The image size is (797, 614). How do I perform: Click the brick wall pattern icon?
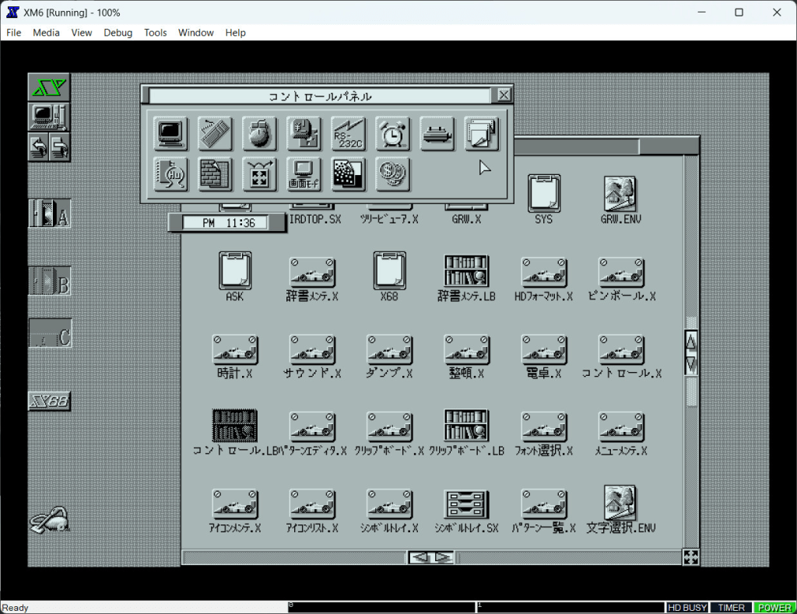tap(215, 174)
